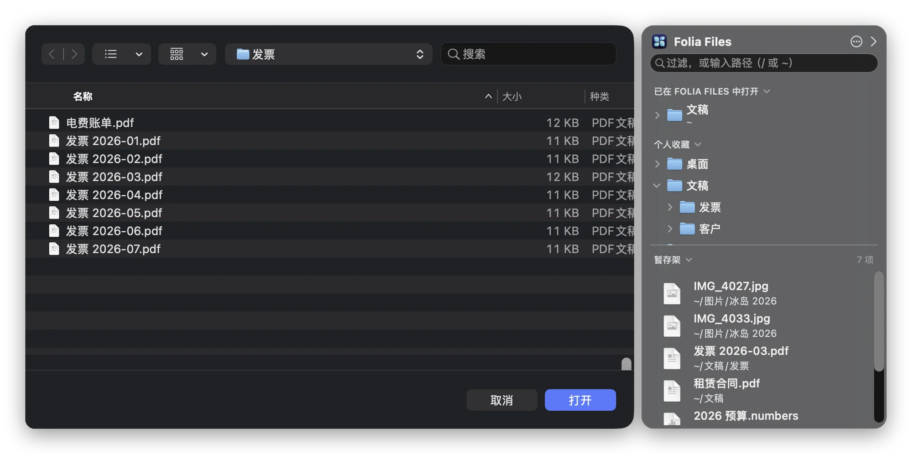912x454 pixels.
Task: Select 发票 2026-01.pdf in file list
Action: [x=329, y=141]
